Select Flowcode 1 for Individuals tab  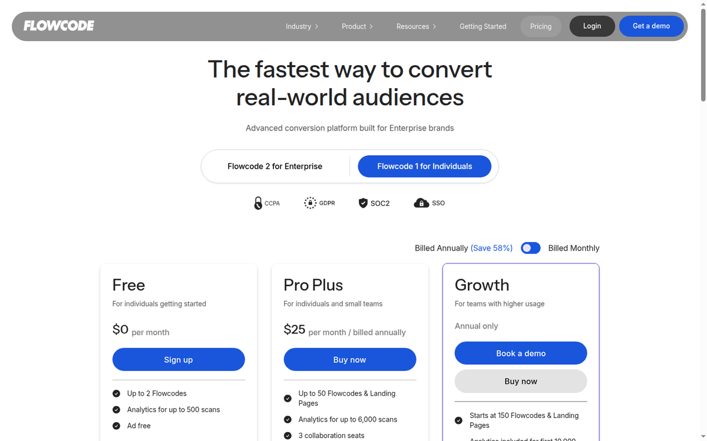click(x=425, y=166)
